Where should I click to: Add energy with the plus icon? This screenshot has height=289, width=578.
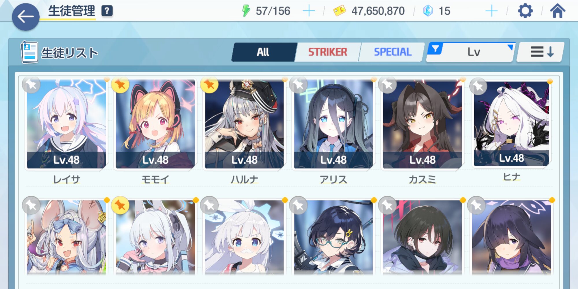pos(309,11)
